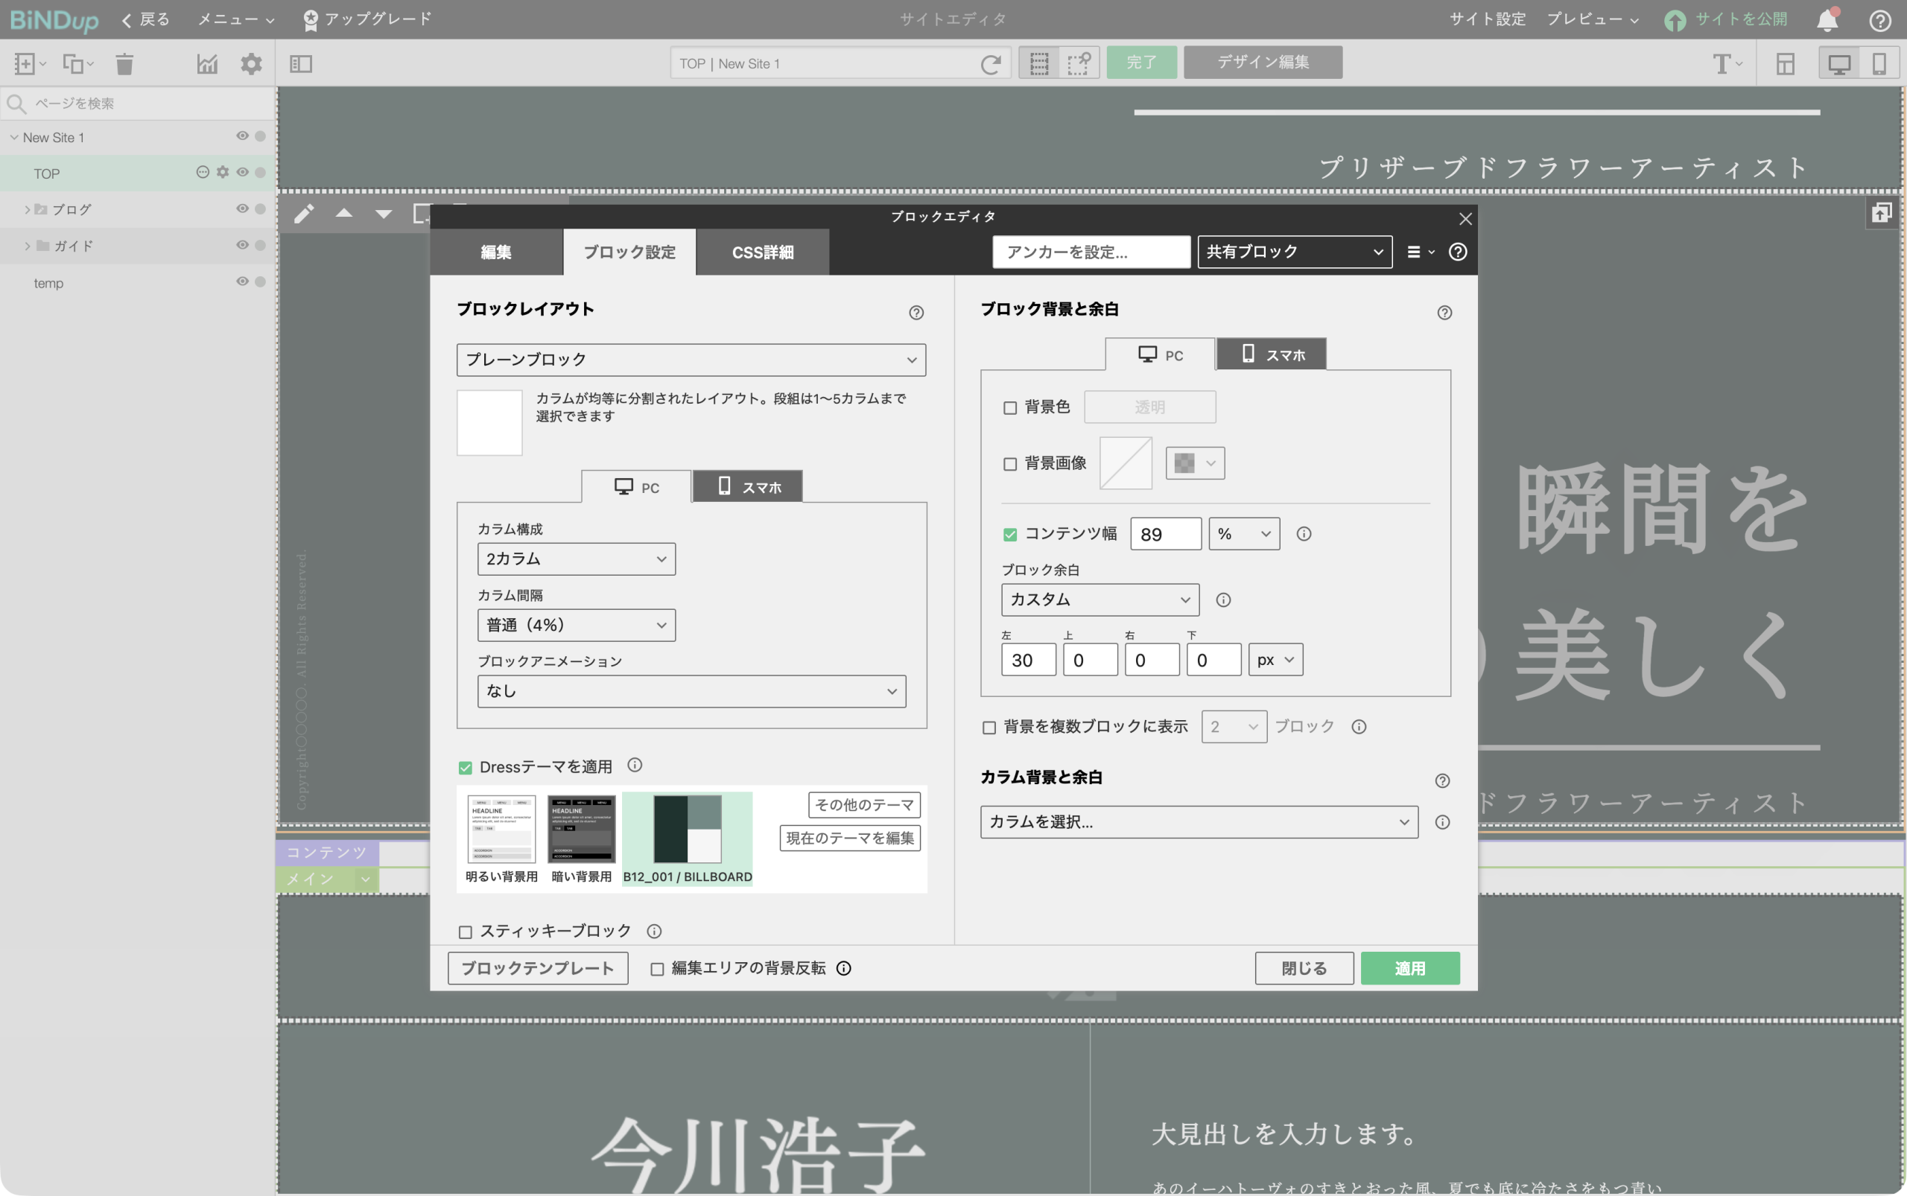1907x1196 pixels.
Task: Click 現在のテーマを編集 button
Action: [850, 838]
